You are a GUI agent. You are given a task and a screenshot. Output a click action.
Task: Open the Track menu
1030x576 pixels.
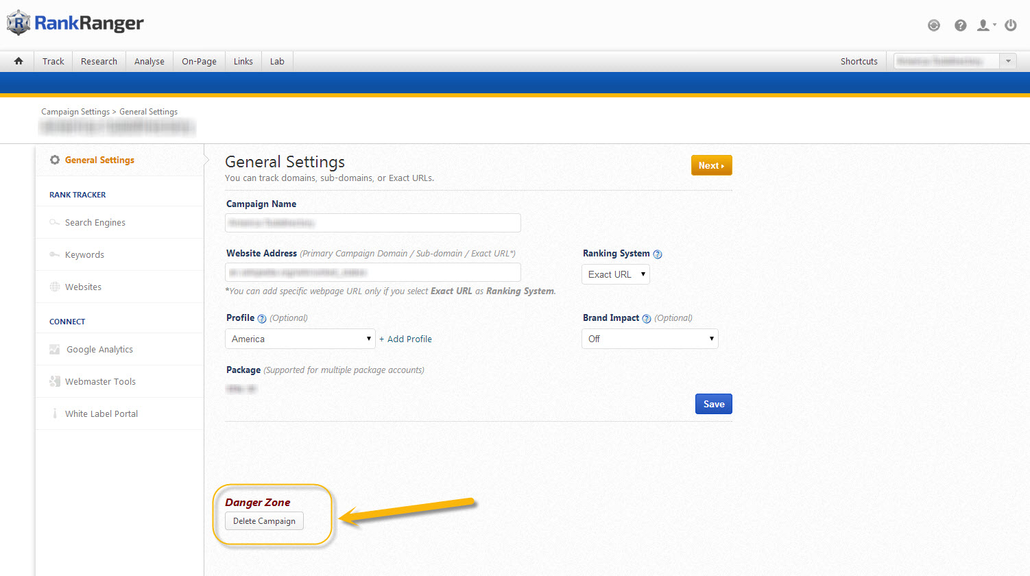tap(53, 61)
